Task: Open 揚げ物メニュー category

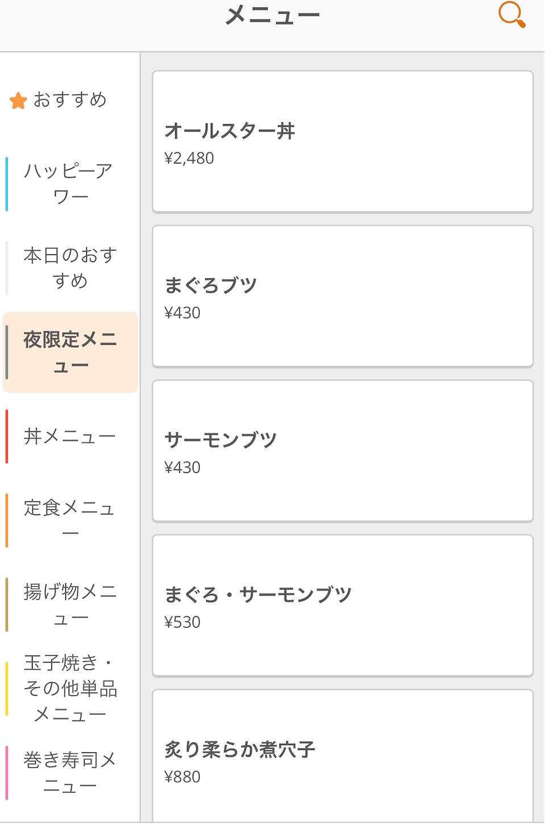Action: point(70,604)
